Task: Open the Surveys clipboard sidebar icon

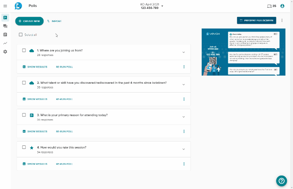Action: click(x=5, y=35)
